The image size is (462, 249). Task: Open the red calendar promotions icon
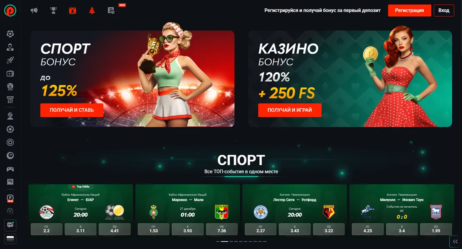[x=72, y=10]
